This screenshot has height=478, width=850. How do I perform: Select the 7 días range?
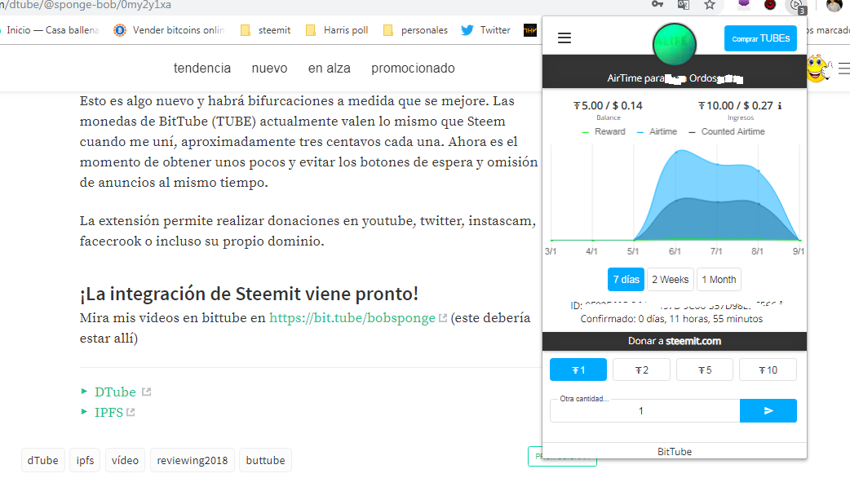click(626, 280)
